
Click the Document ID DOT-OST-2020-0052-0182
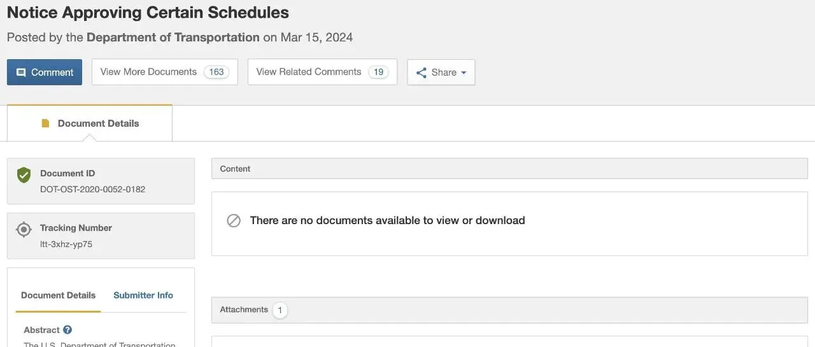tap(92, 189)
